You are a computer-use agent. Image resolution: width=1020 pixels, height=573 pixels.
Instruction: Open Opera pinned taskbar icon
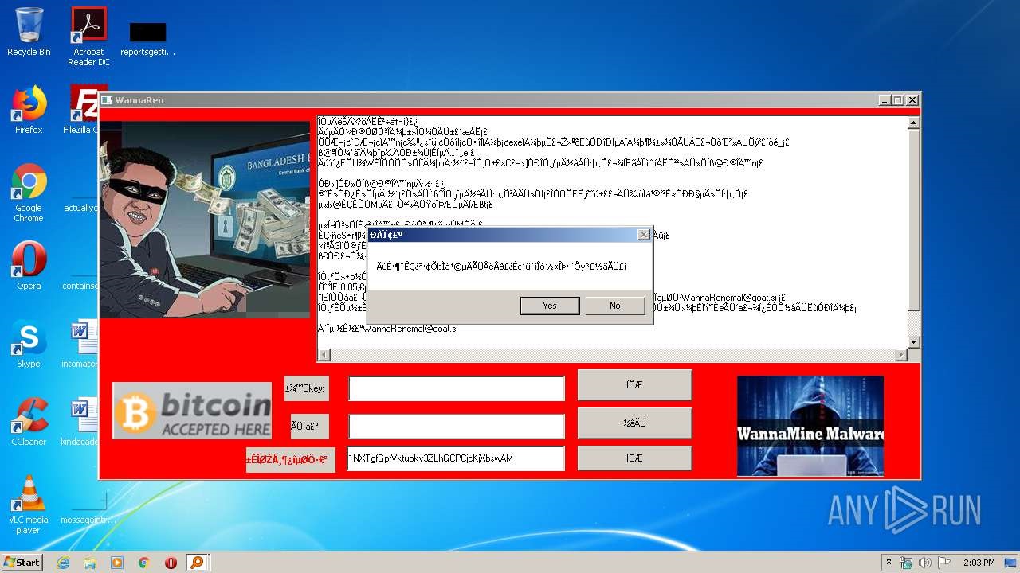tap(171, 563)
